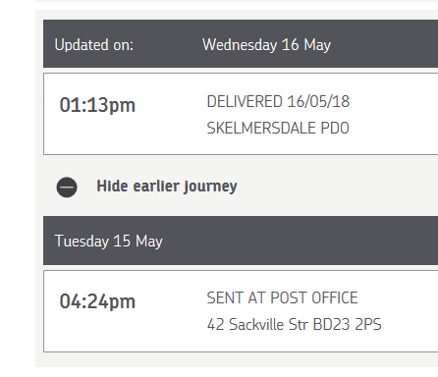Click the 01:13pm delivery time
The width and height of the screenshot is (438, 377).
(97, 105)
